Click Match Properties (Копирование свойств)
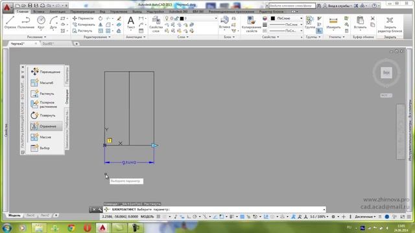The image size is (415, 233). click(252, 24)
